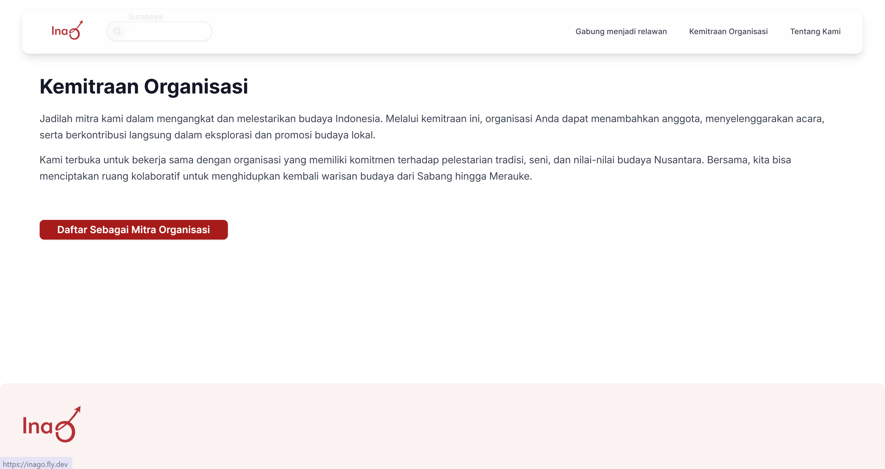Click the word Nusantara in text
Screen dimensions: 885x469
pyautogui.click(x=679, y=160)
